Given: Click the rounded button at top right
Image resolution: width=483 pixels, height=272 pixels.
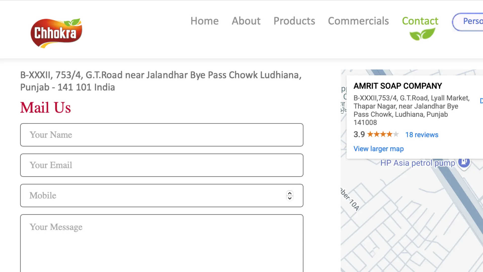Looking at the screenshot, I should point(472,21).
